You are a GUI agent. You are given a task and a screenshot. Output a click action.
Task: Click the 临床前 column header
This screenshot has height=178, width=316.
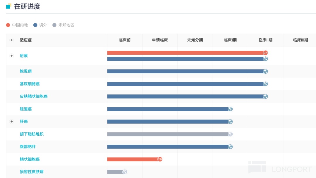click(125, 40)
